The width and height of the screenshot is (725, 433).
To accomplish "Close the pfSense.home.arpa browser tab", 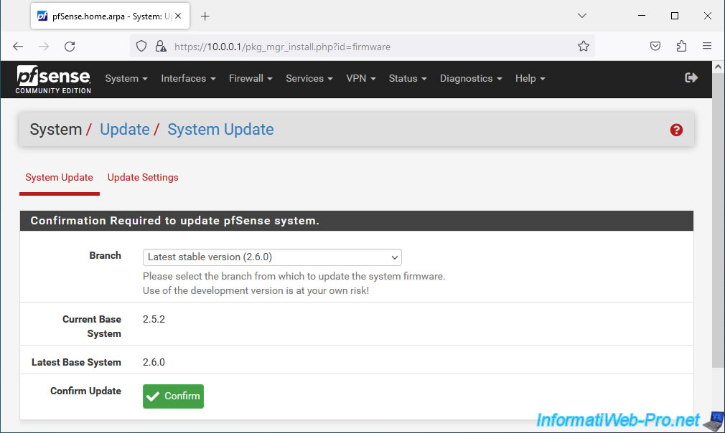I will [x=178, y=16].
